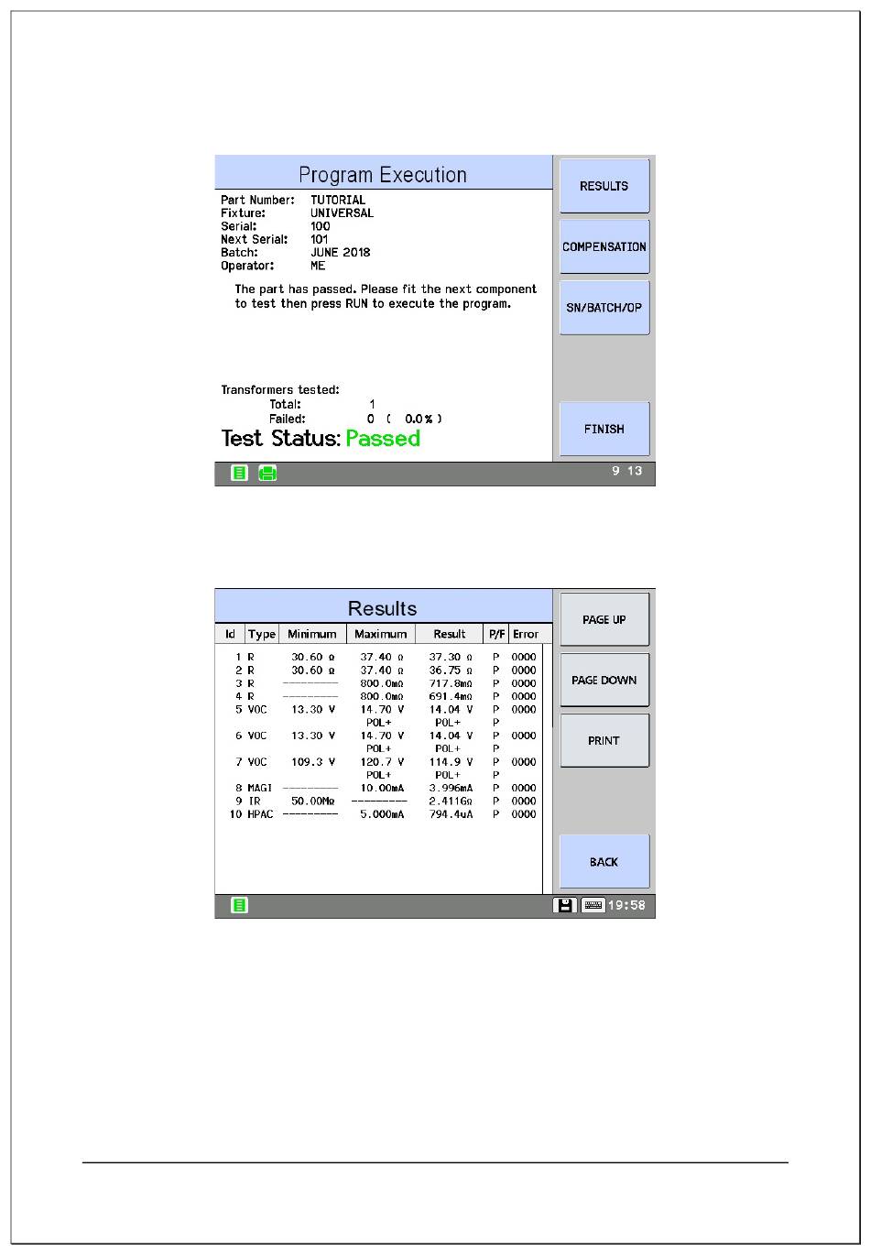This screenshot has height=1254, width=870.
Task: Select result 794.4uA in row 10
Action: click(x=451, y=814)
